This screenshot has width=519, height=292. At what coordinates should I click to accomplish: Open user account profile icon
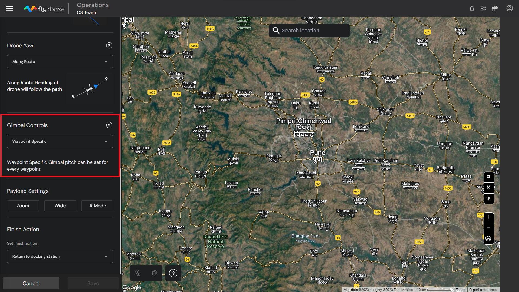click(x=510, y=8)
